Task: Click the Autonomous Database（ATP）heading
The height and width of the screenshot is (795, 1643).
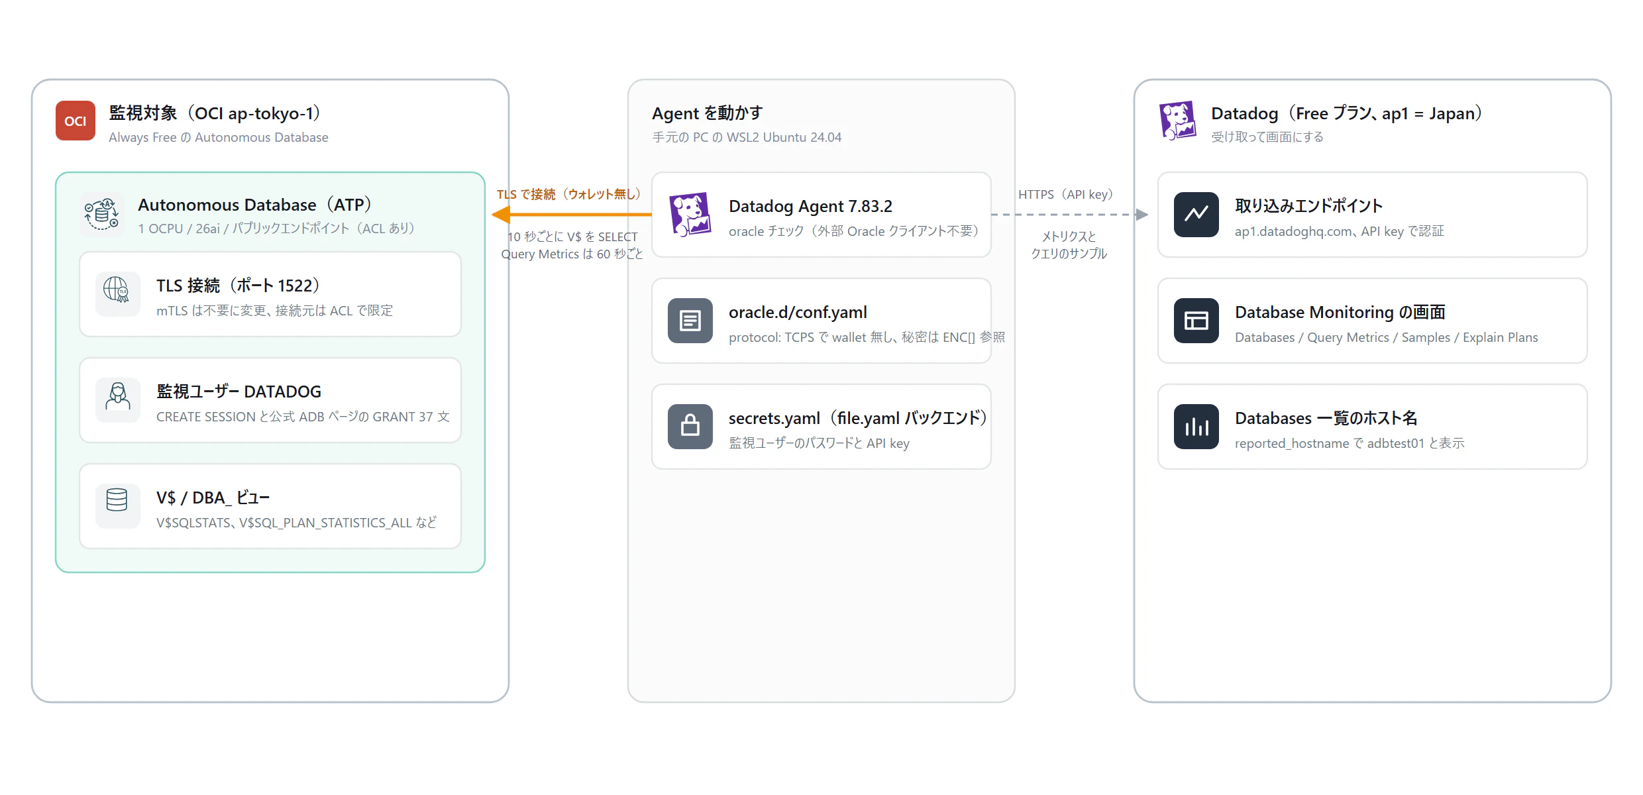Action: [x=255, y=205]
